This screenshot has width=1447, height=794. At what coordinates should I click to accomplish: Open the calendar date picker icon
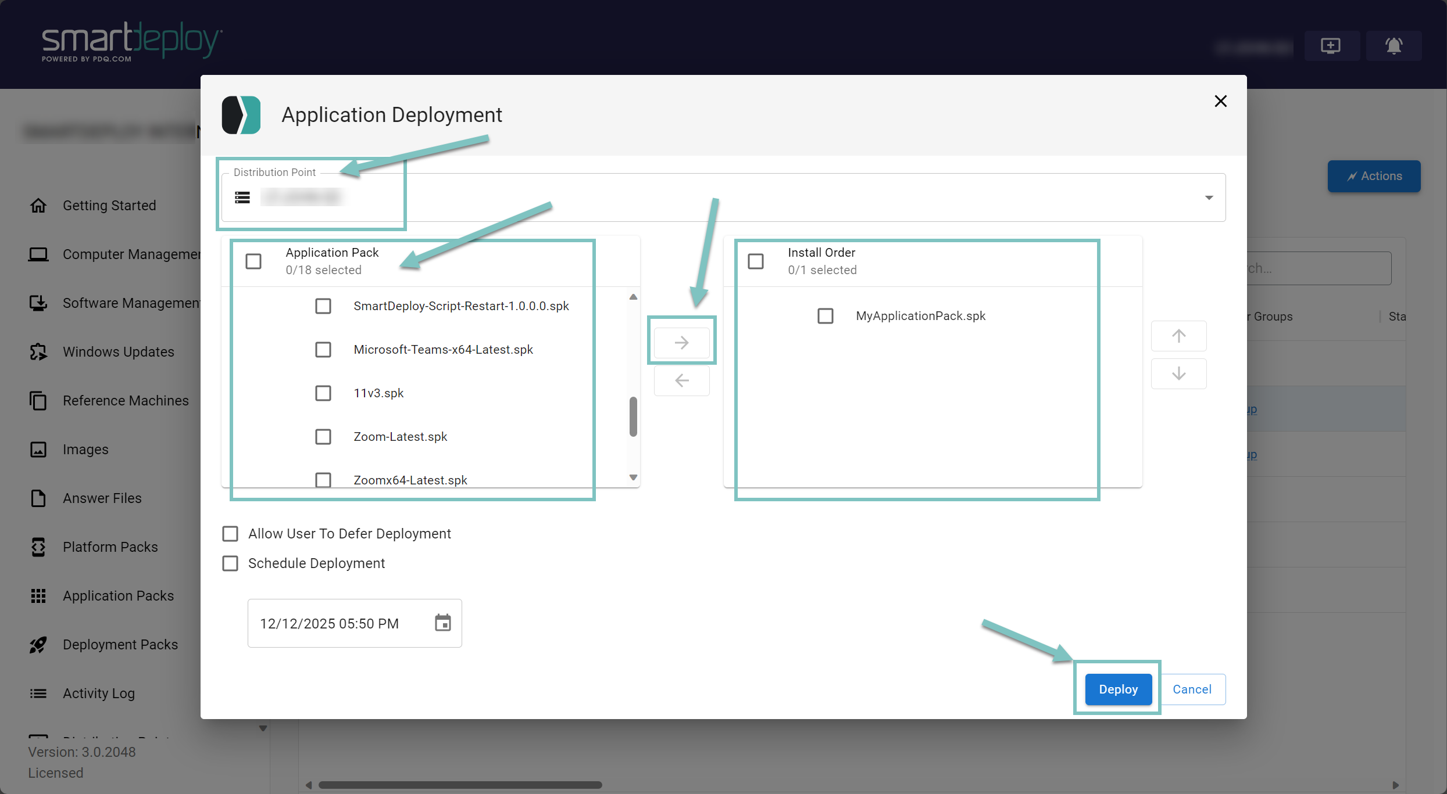(x=442, y=623)
